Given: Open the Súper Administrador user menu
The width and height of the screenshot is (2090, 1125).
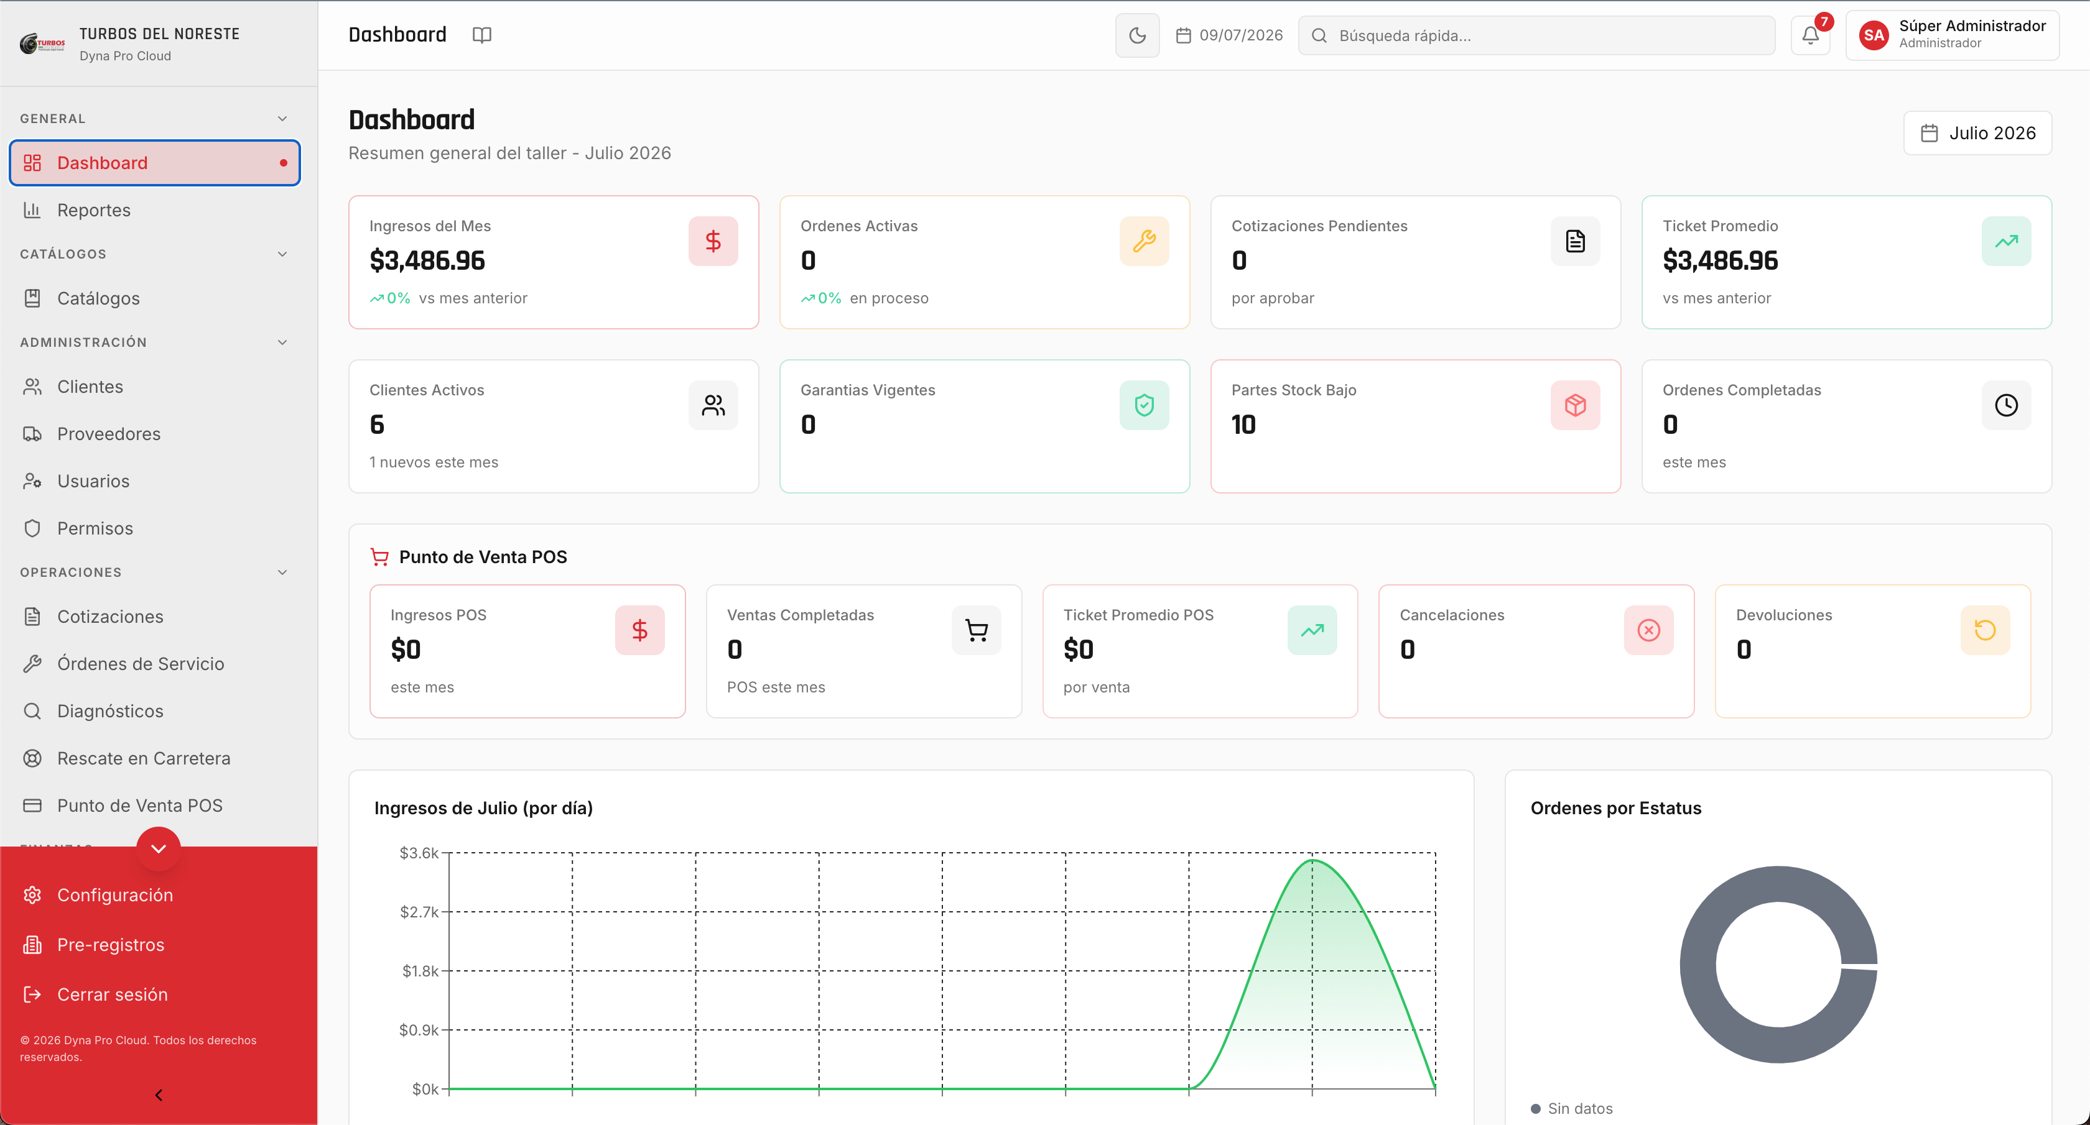Looking at the screenshot, I should (x=1952, y=35).
